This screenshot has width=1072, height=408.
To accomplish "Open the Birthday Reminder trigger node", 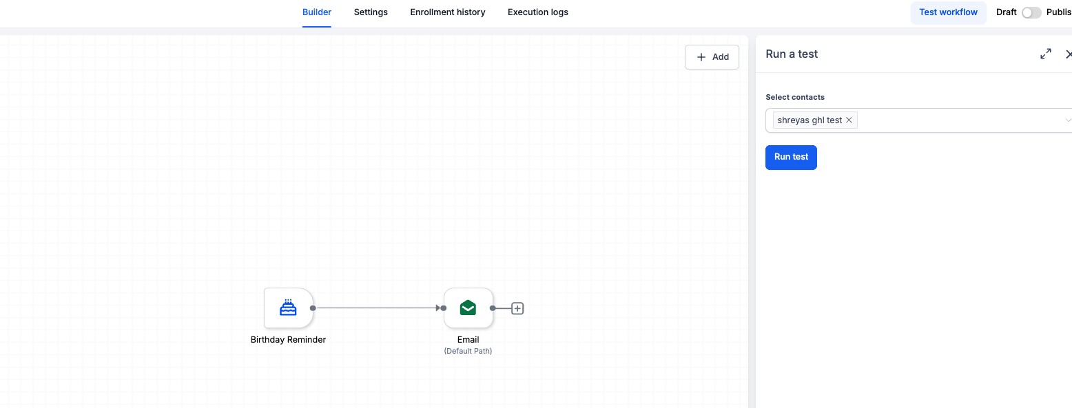I will click(289, 308).
